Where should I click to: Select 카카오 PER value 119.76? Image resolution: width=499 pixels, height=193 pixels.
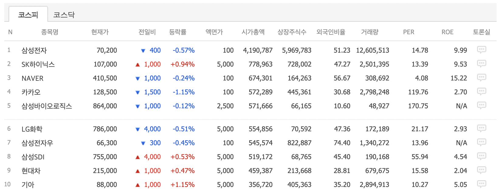point(418,92)
